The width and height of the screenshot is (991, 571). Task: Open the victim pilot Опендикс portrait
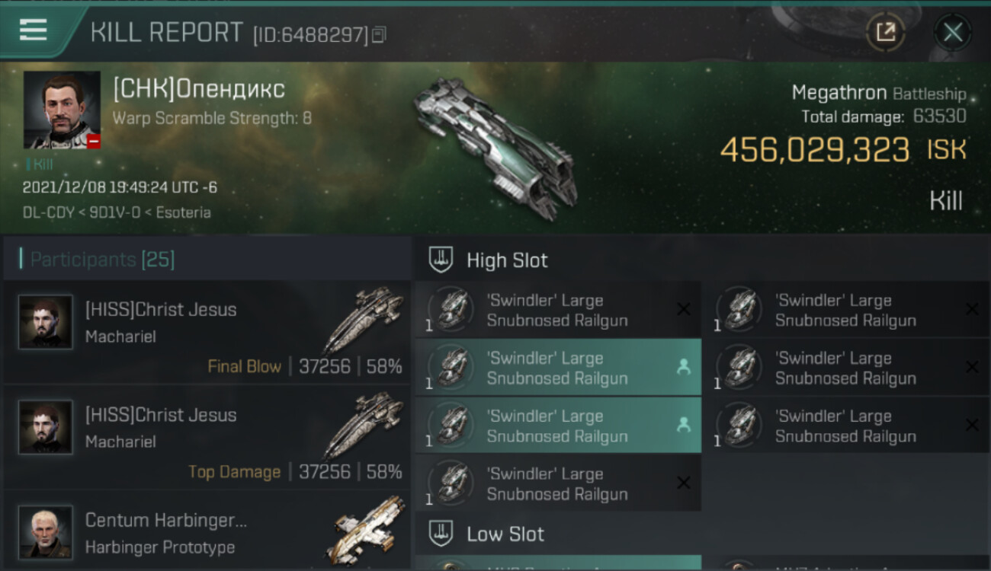click(x=62, y=110)
